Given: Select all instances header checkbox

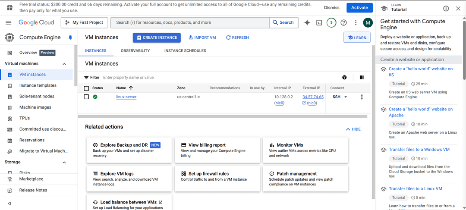Looking at the screenshot, I should point(86,88).
